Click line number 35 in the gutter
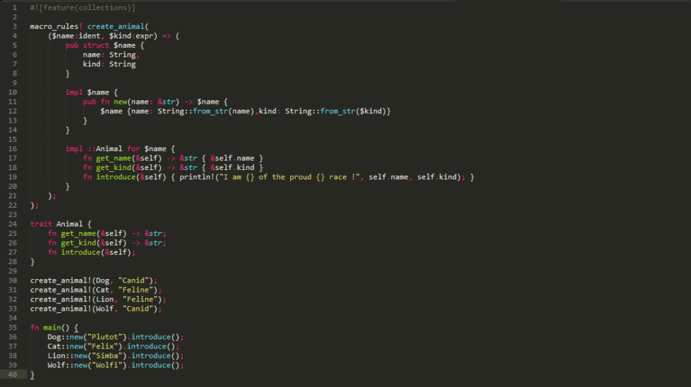This screenshot has width=691, height=387. [x=12, y=328]
